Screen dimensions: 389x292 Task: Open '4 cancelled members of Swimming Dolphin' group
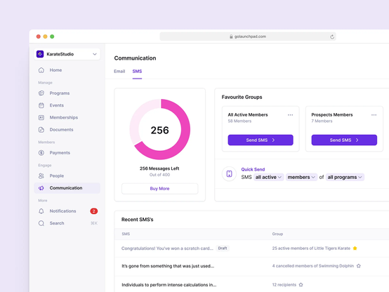click(313, 266)
